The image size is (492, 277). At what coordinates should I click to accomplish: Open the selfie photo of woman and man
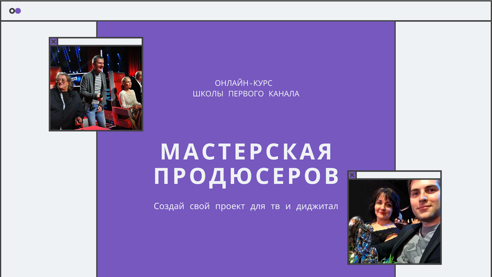(x=394, y=222)
